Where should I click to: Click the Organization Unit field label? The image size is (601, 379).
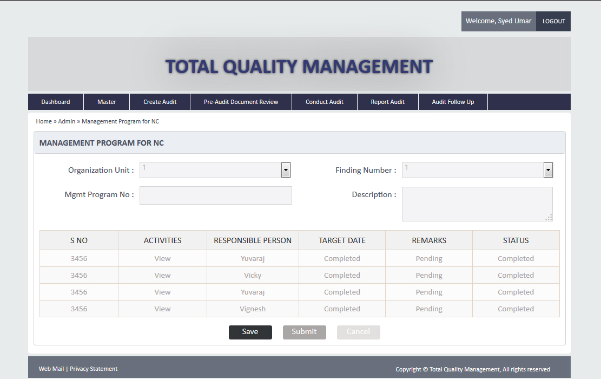(101, 170)
